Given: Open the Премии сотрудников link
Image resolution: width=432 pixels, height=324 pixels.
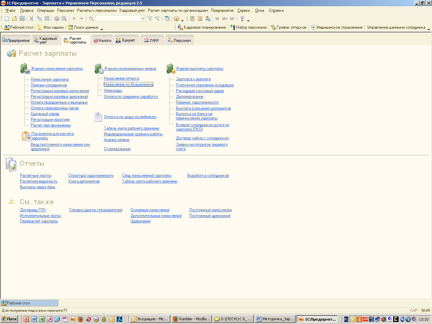Looking at the screenshot, I should click(49, 85).
